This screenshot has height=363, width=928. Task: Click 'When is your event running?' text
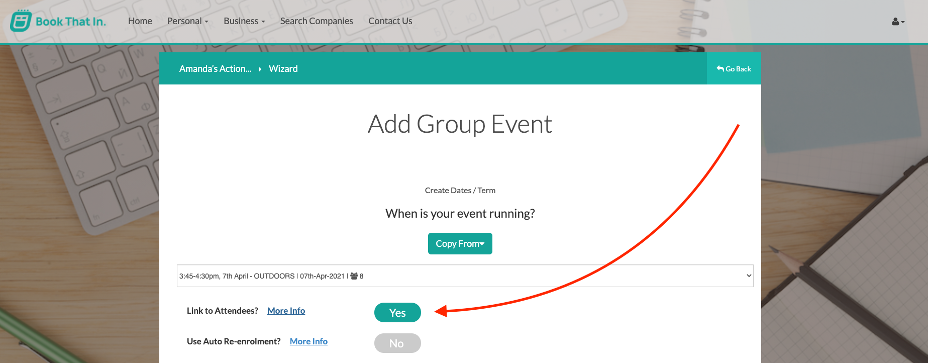coord(460,214)
